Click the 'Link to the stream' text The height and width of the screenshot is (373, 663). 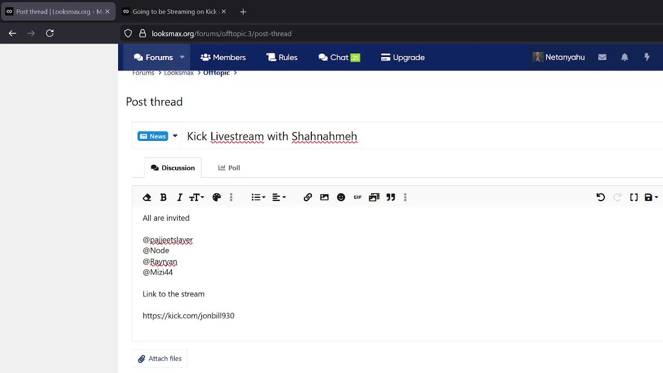tap(174, 294)
